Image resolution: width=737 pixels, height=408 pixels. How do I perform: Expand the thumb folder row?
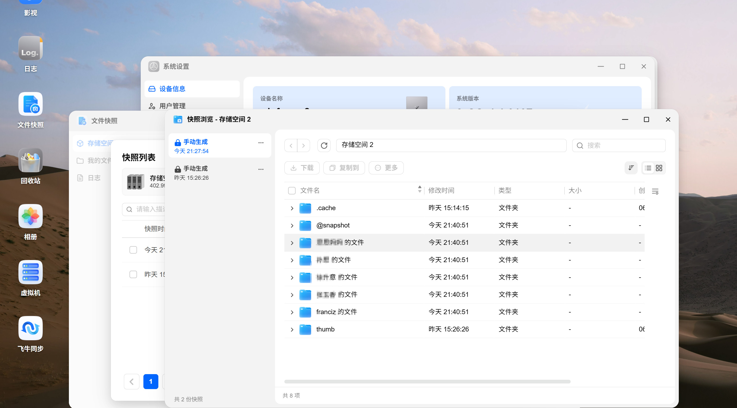click(x=292, y=330)
